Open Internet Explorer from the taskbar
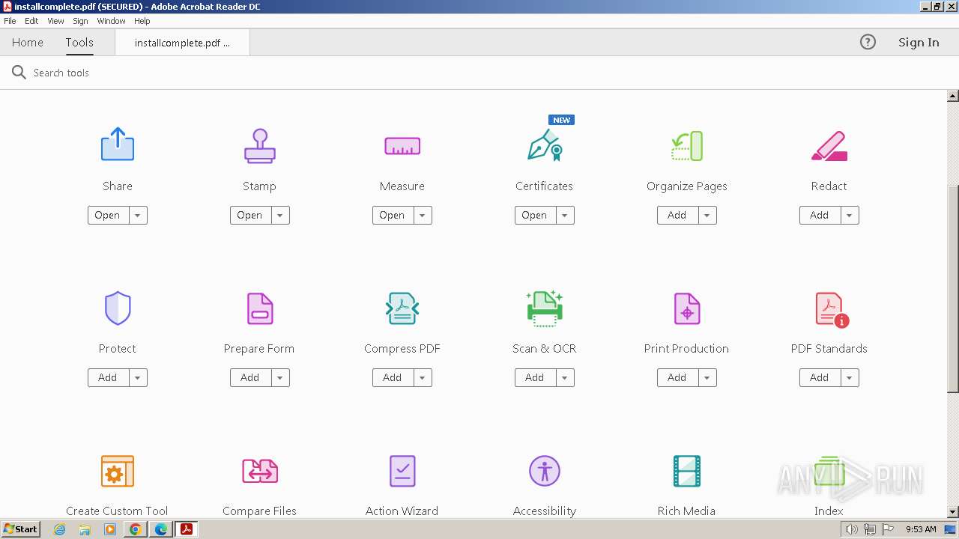 [60, 529]
